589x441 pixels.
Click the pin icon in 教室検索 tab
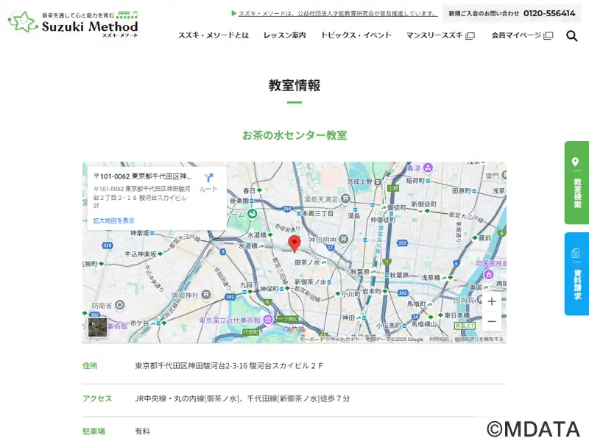(575, 162)
